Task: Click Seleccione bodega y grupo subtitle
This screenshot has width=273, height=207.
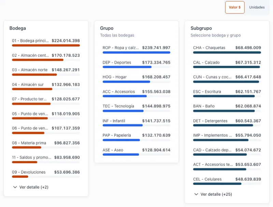Action: coord(216,35)
